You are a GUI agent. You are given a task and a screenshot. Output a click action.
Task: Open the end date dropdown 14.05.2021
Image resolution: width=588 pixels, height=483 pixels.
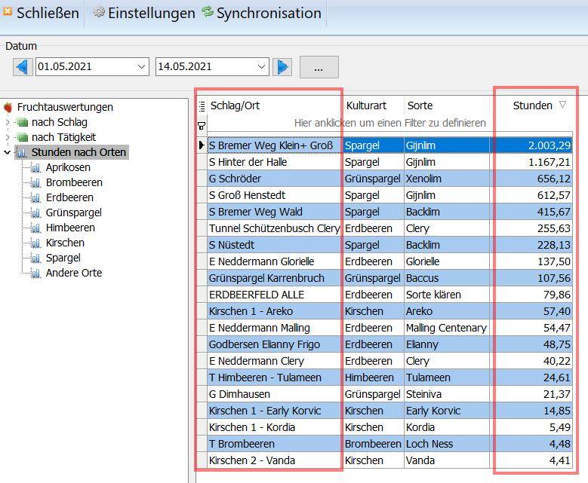tap(261, 67)
